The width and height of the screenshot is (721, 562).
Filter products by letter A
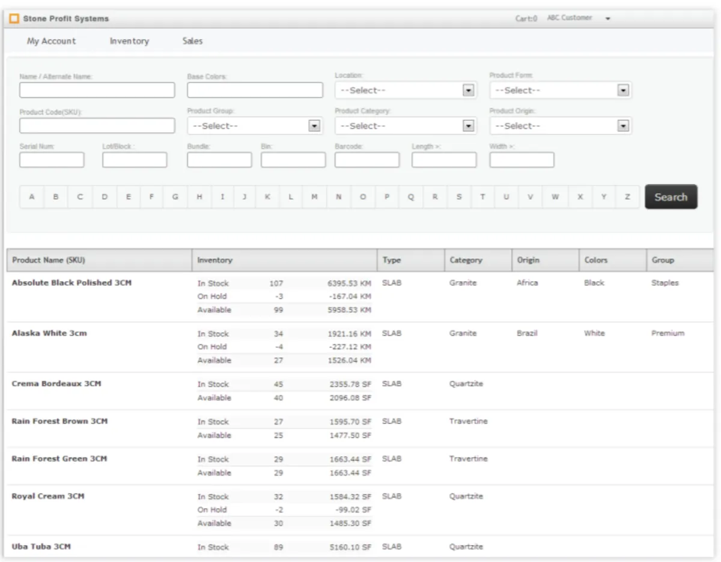point(32,197)
